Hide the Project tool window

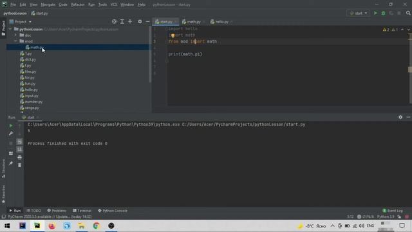point(147,21)
